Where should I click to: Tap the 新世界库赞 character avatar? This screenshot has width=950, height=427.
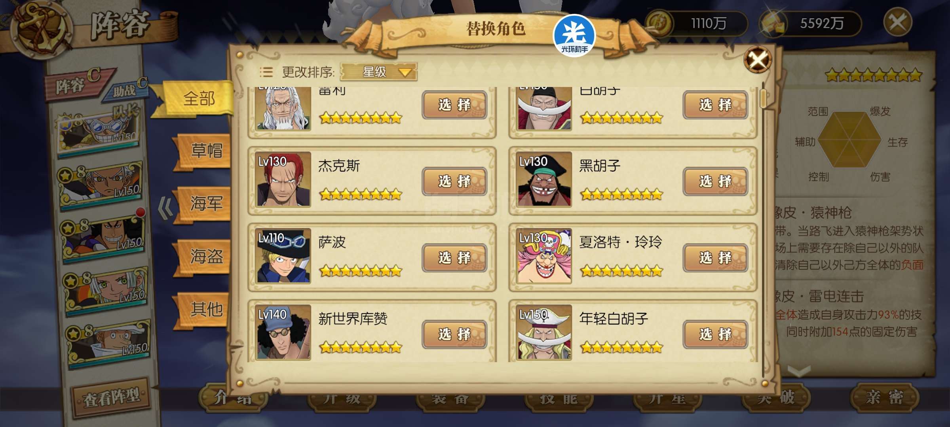(x=283, y=332)
